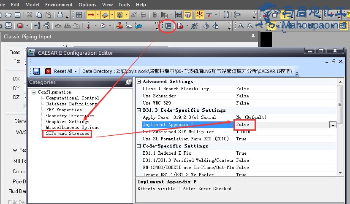This screenshot has height=204, width=350.
Task: Select Computational Control category
Action: 73,98
